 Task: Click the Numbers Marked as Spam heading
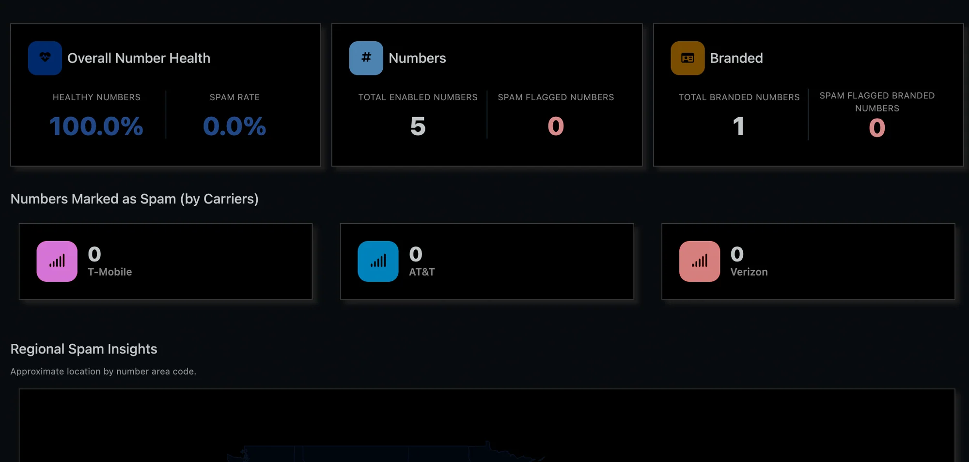point(134,199)
